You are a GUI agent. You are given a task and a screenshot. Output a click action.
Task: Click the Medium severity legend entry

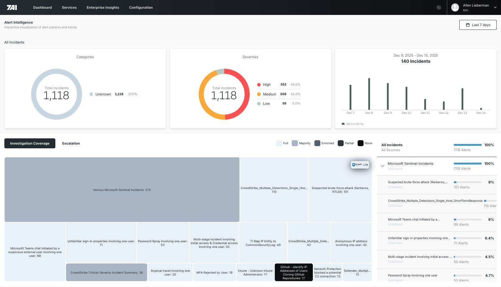[279, 94]
